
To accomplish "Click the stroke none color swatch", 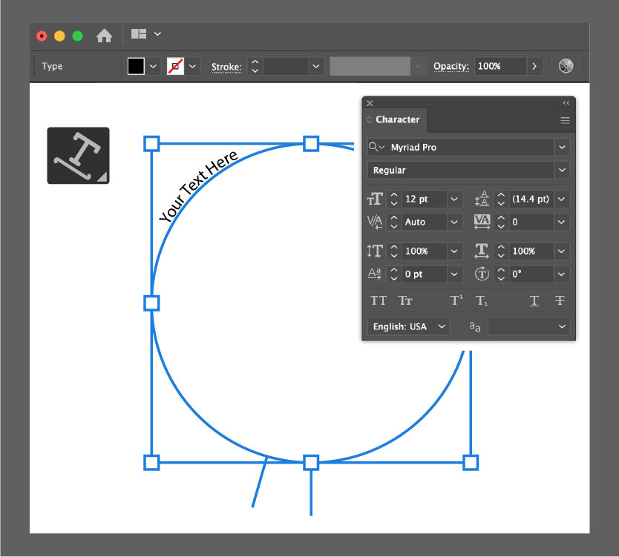I will pyautogui.click(x=175, y=66).
